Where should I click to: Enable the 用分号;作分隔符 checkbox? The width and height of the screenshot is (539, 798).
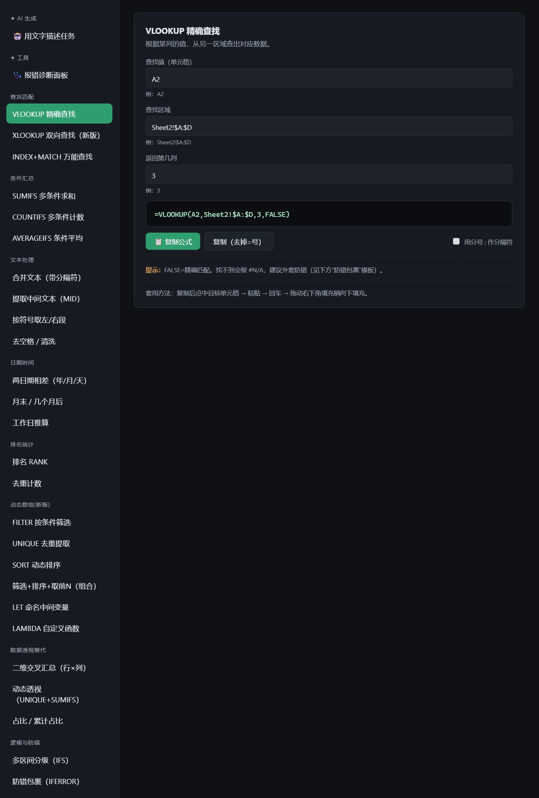456,241
